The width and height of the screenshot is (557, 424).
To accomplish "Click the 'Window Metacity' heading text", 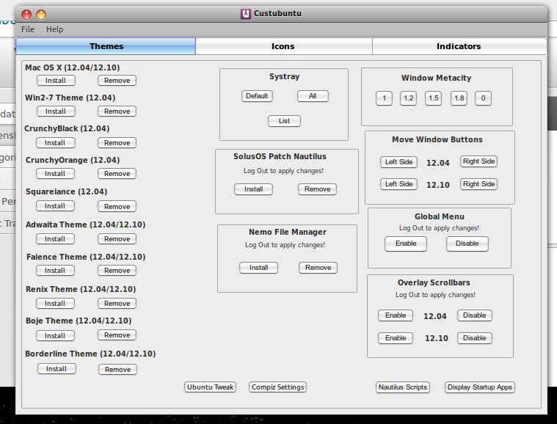I will 436,78.
